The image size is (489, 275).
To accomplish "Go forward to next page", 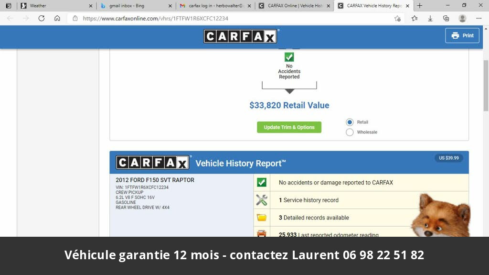I will [26, 19].
